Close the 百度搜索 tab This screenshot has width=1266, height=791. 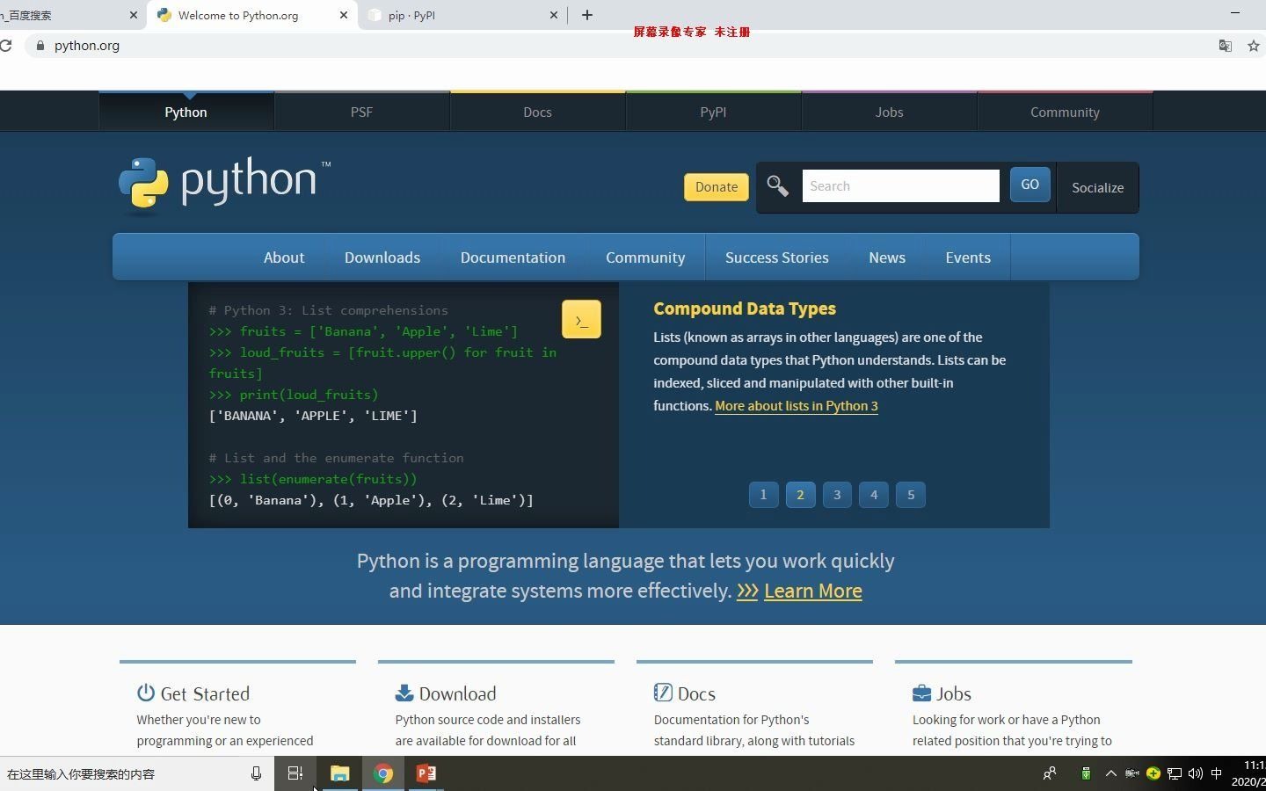point(134,15)
